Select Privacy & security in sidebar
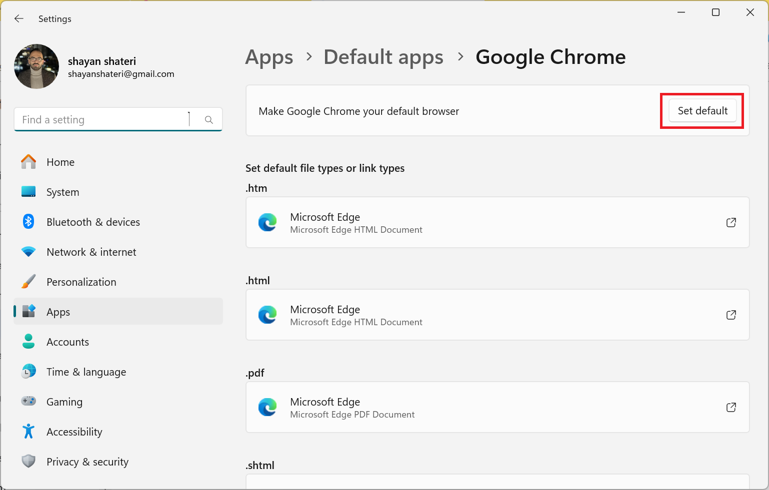769x490 pixels. [x=118, y=462]
